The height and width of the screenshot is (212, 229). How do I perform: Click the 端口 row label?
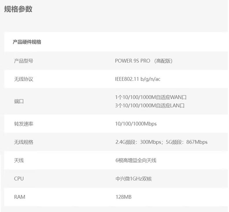pyautogui.click(x=19, y=101)
